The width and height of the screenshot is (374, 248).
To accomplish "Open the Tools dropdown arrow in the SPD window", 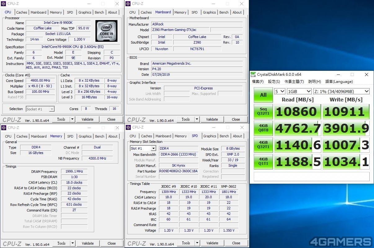I will (x=197, y=243).
